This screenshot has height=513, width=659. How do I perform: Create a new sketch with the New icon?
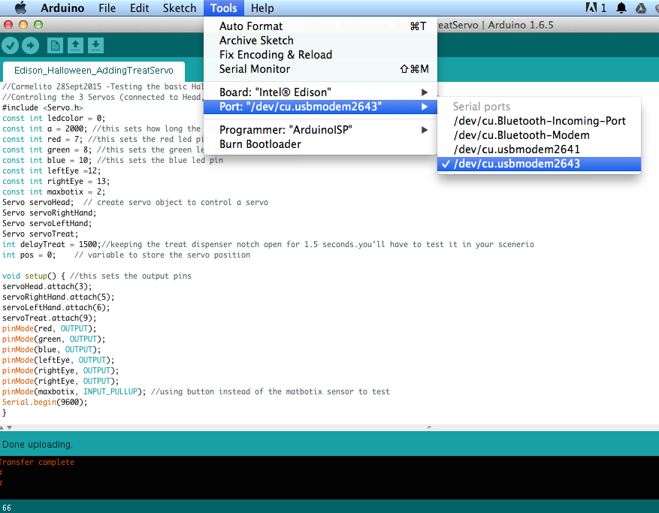[x=55, y=45]
